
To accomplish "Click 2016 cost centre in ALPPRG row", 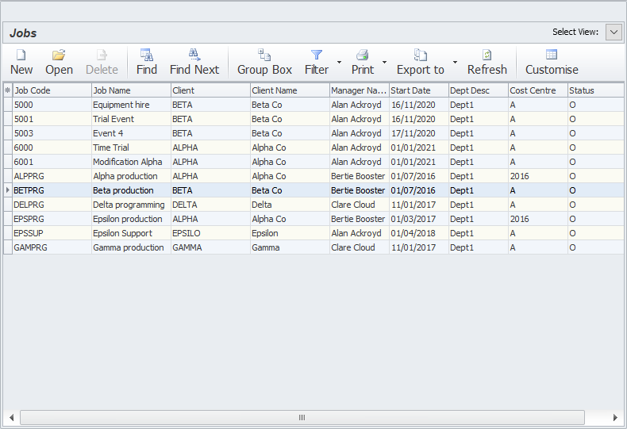I will 538,176.
